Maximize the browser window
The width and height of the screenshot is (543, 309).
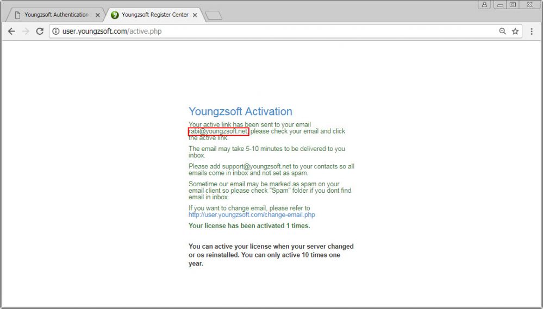coord(513,5)
